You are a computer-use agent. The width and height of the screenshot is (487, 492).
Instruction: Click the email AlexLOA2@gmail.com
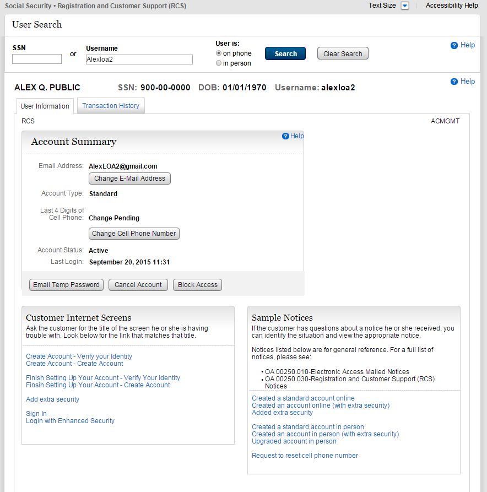pos(123,166)
